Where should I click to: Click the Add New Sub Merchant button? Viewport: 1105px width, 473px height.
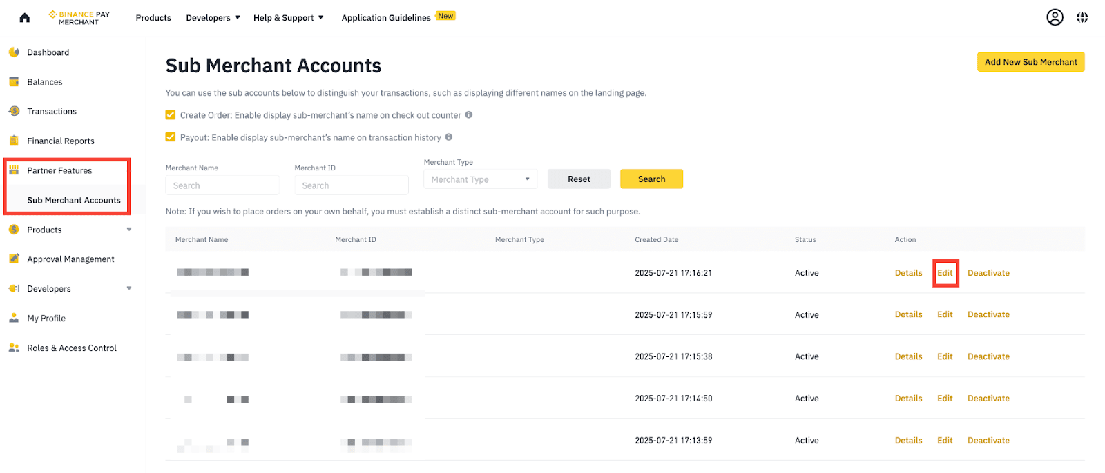tap(1031, 62)
